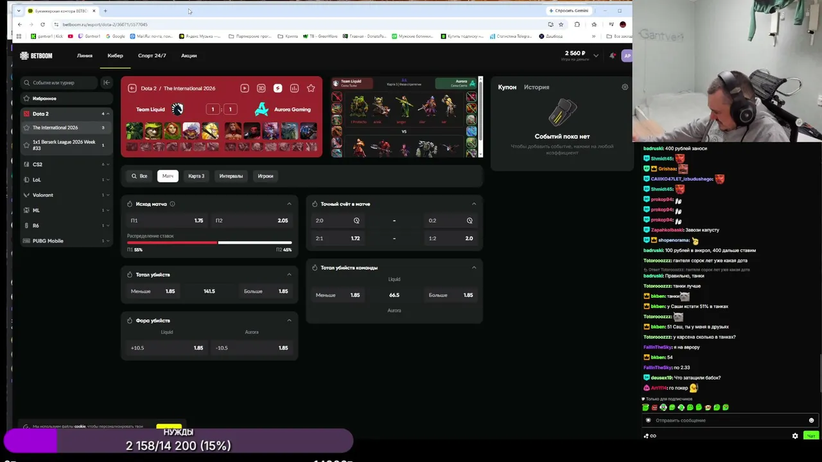Bet Меньше 141.5 total kills
Screen dimensions: 822x462
click(153, 291)
